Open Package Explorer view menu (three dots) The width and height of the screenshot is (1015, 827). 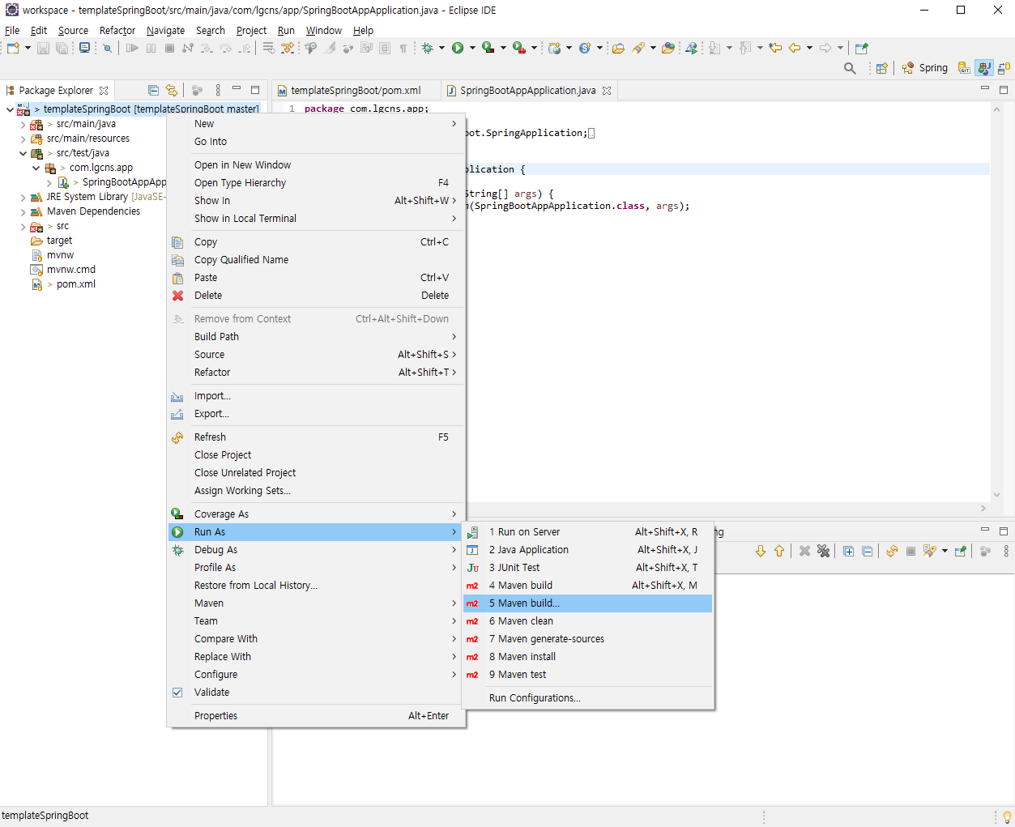(x=218, y=90)
